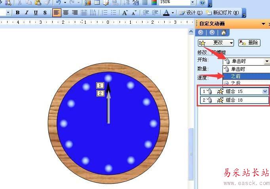Select the gray clock hand arrow

pos(108,108)
